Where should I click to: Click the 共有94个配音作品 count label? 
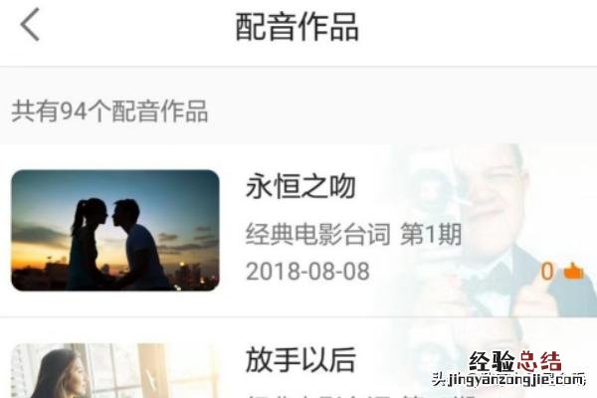coord(109,111)
